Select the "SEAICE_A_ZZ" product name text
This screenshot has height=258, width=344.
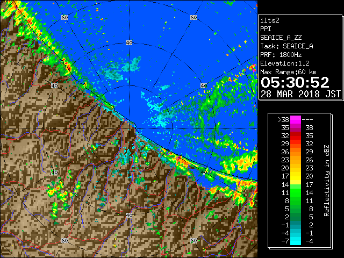coord(281,38)
